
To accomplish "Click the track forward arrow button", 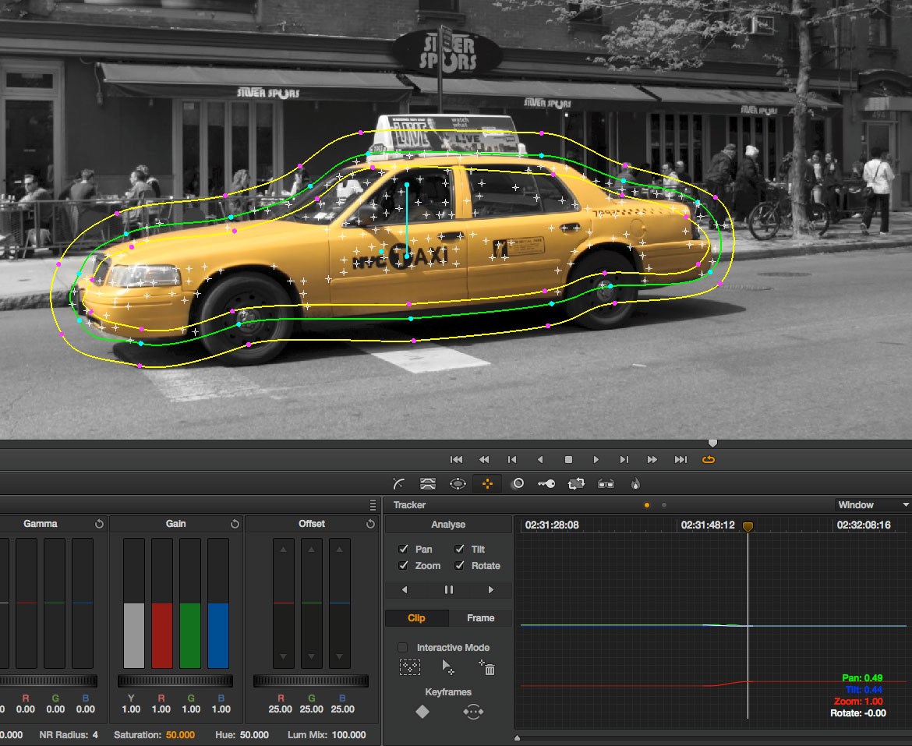I will [x=490, y=590].
